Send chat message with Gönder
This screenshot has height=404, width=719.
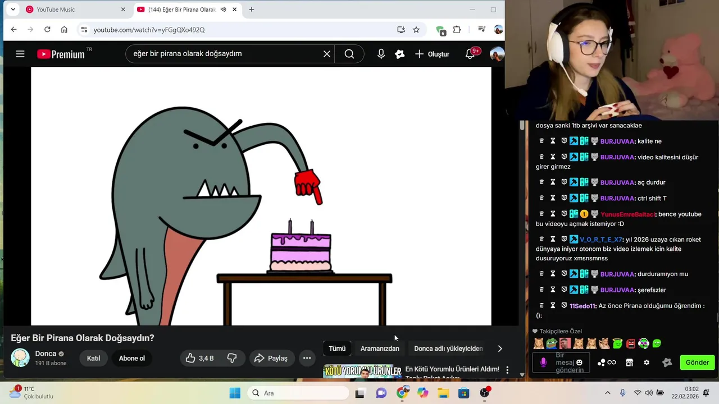[x=697, y=362]
